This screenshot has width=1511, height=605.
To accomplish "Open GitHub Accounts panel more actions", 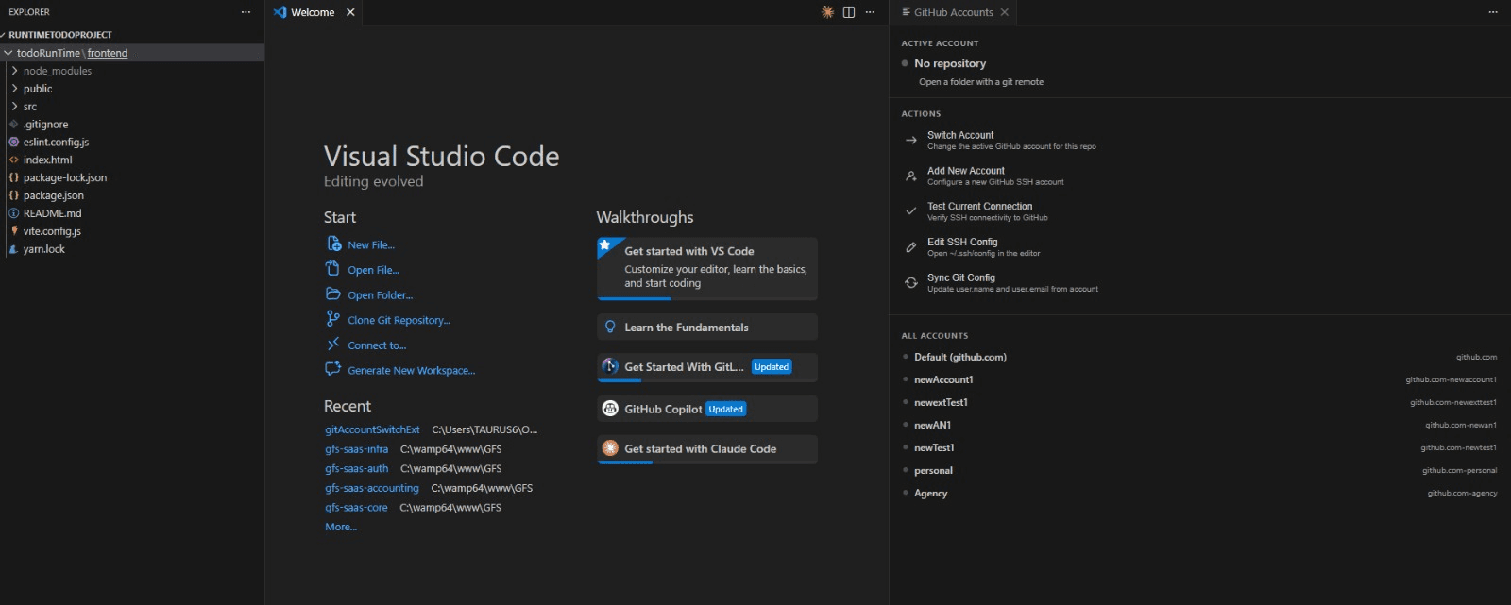I will pyautogui.click(x=1493, y=12).
